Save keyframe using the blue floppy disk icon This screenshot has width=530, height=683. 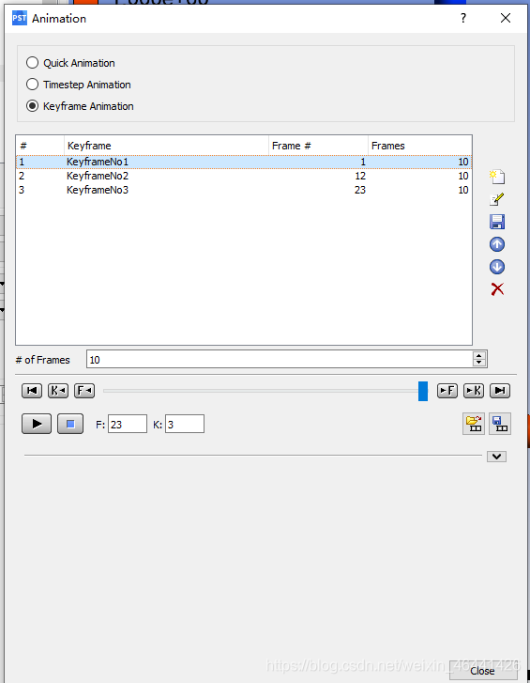(497, 222)
